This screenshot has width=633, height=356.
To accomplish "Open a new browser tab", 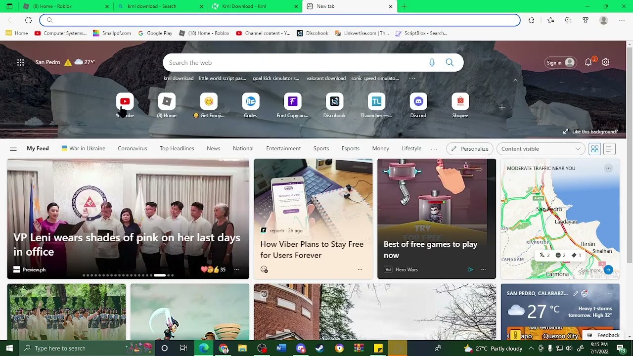I will click(x=404, y=6).
